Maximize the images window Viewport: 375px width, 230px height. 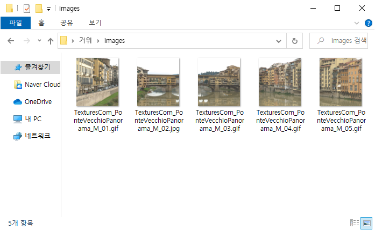pos(337,9)
